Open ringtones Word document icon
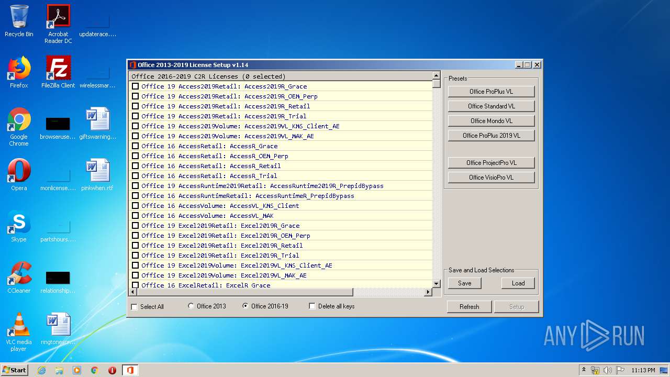This screenshot has width=670, height=377. (58, 329)
